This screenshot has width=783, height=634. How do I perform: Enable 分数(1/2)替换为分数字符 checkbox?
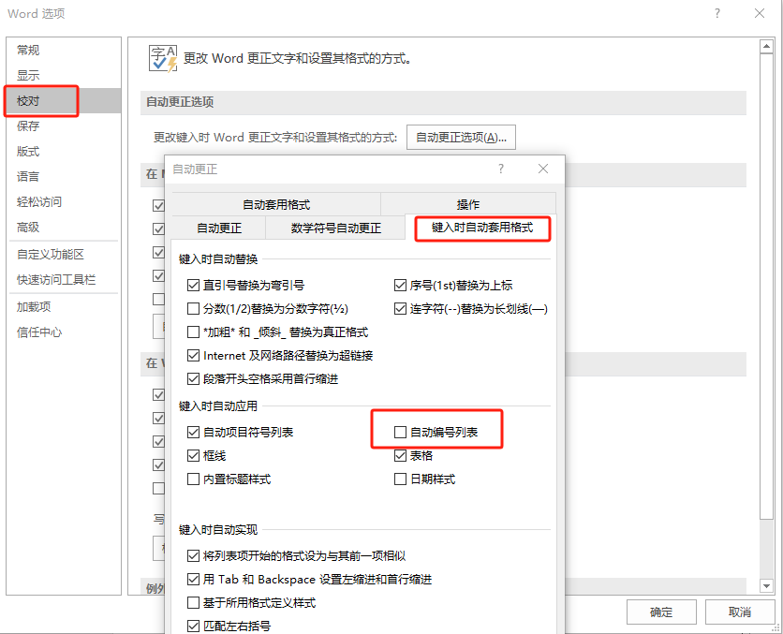coord(193,308)
